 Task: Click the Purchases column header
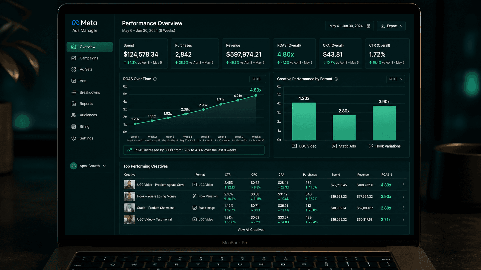(310, 174)
